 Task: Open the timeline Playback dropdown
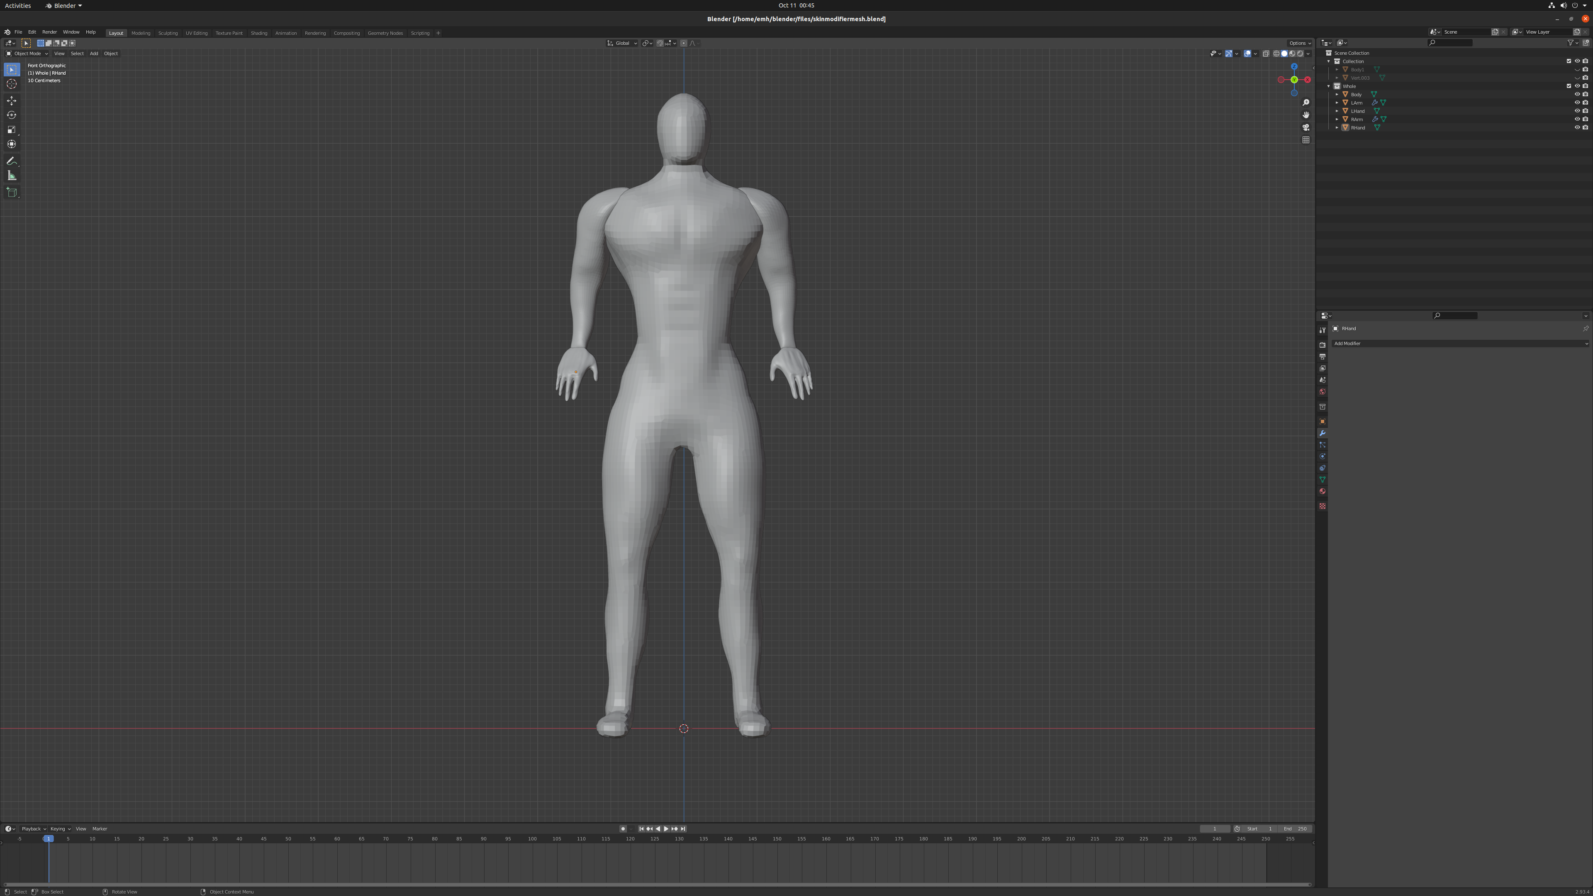(33, 829)
